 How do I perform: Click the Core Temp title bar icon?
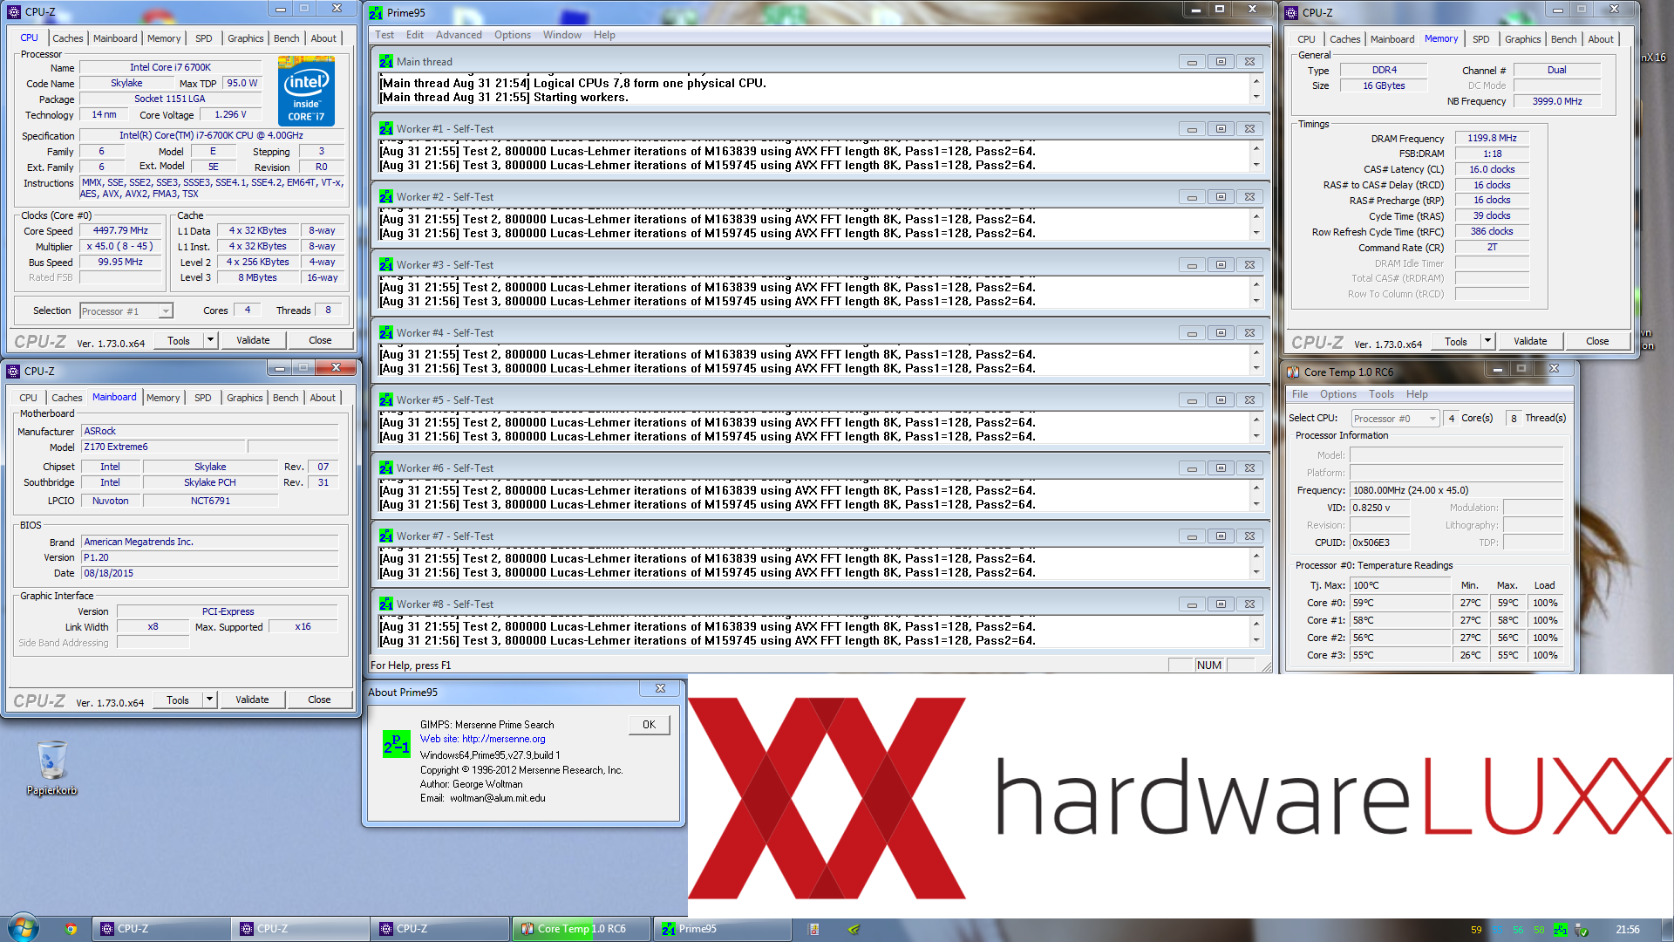pos(1294,372)
